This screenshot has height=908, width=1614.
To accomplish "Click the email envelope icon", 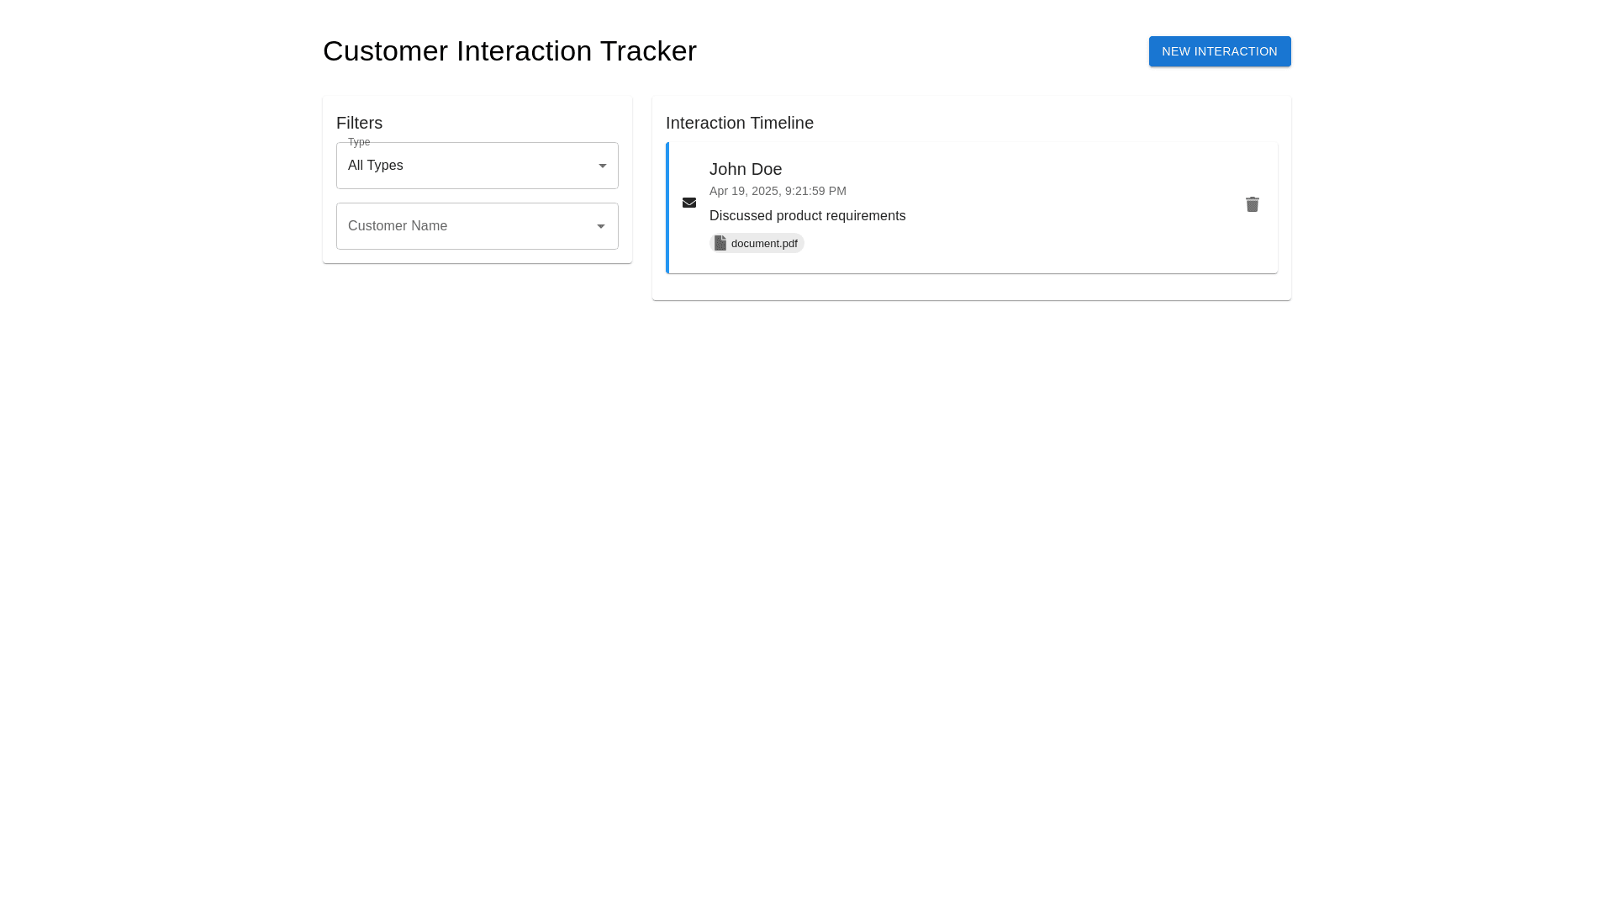I will coord(689,203).
